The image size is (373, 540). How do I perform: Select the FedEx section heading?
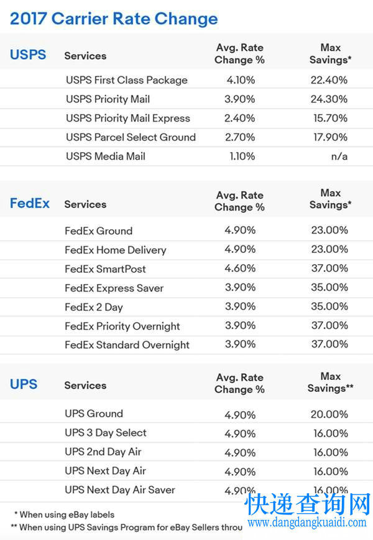[x=30, y=203]
